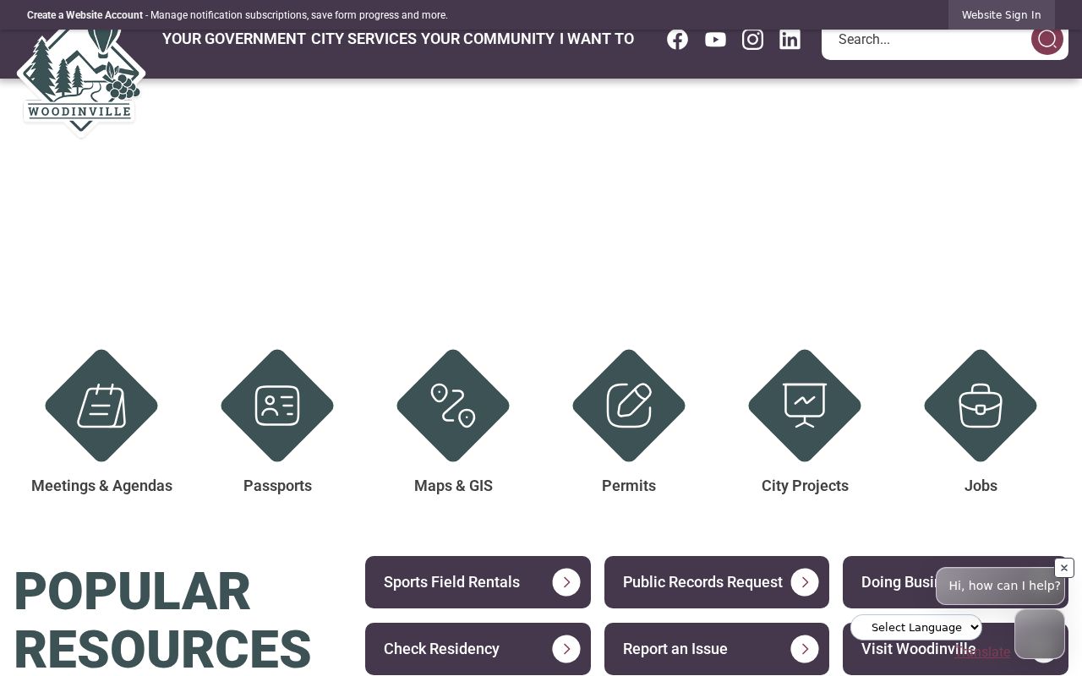Screen dimensions: 1082x676
Task: Open the Your Government menu
Action: (234, 39)
